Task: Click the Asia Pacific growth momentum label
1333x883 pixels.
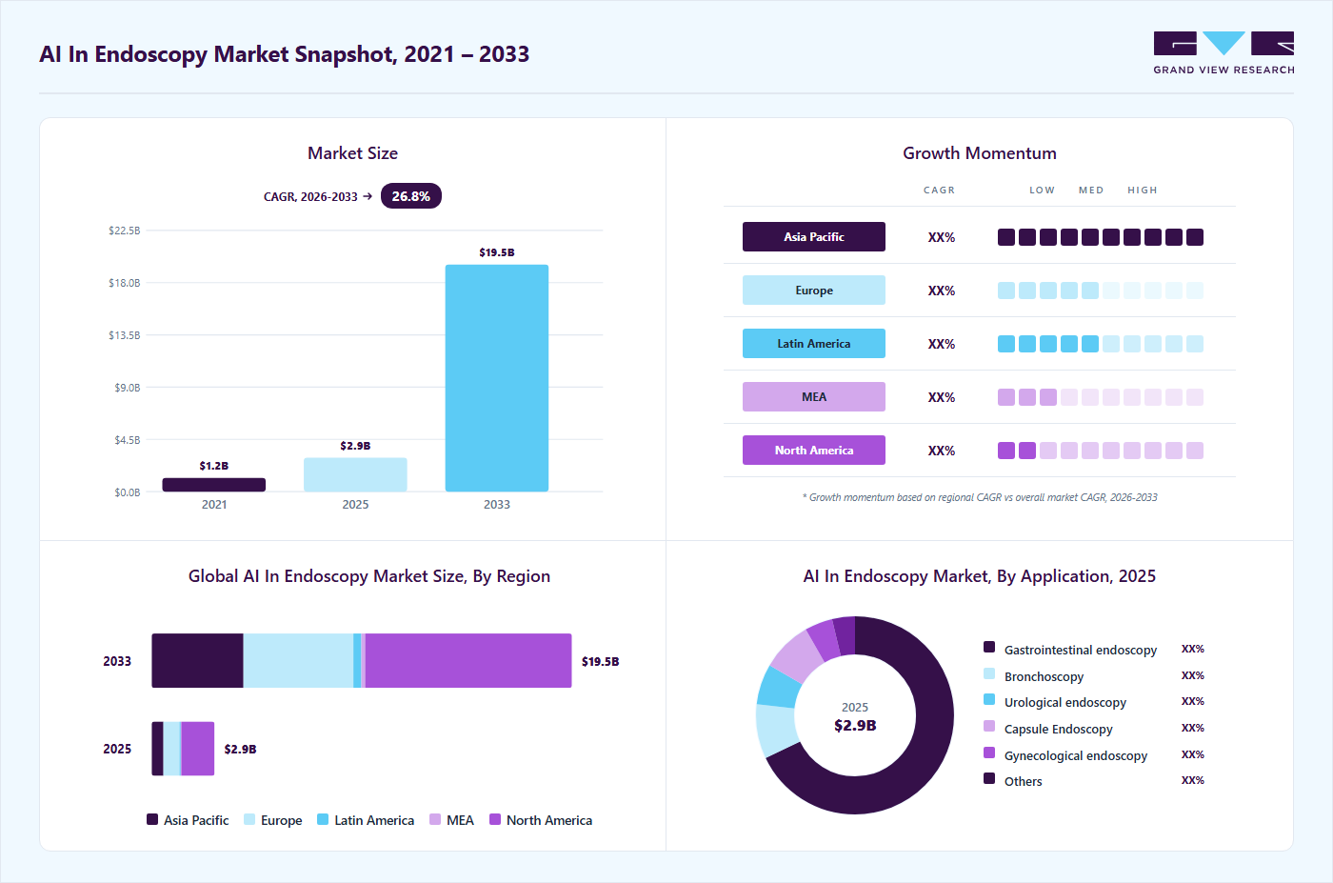Action: pyautogui.click(x=814, y=237)
